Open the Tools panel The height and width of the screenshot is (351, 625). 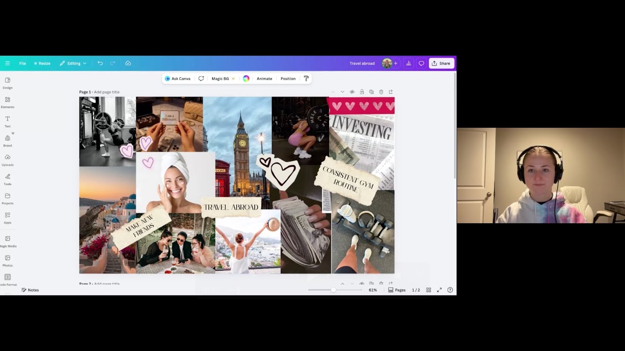(7, 179)
